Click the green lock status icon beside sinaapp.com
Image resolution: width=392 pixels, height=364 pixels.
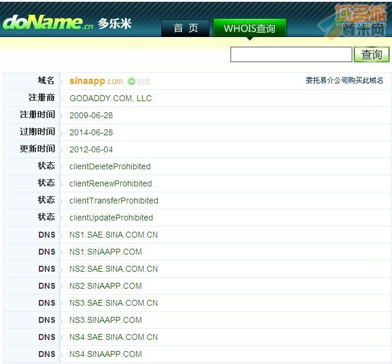click(x=131, y=81)
